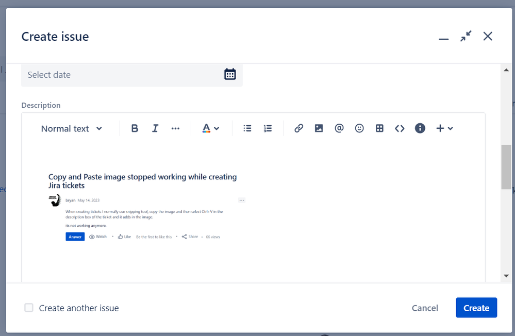Insert a numbered list

[x=268, y=128]
